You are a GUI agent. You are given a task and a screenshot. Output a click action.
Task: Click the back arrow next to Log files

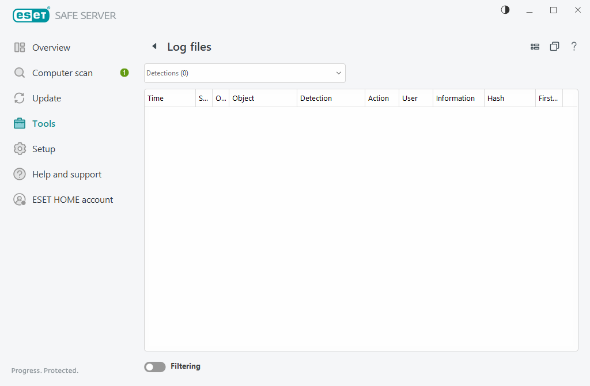(154, 46)
